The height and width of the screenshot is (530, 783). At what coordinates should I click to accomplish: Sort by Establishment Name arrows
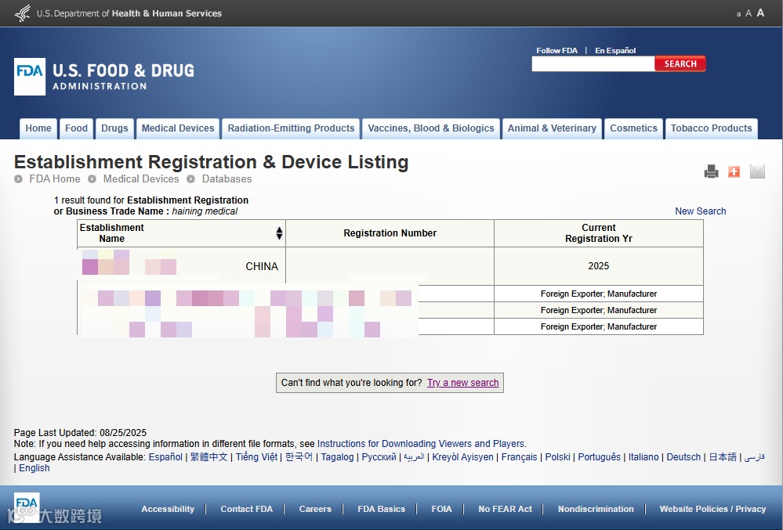279,233
